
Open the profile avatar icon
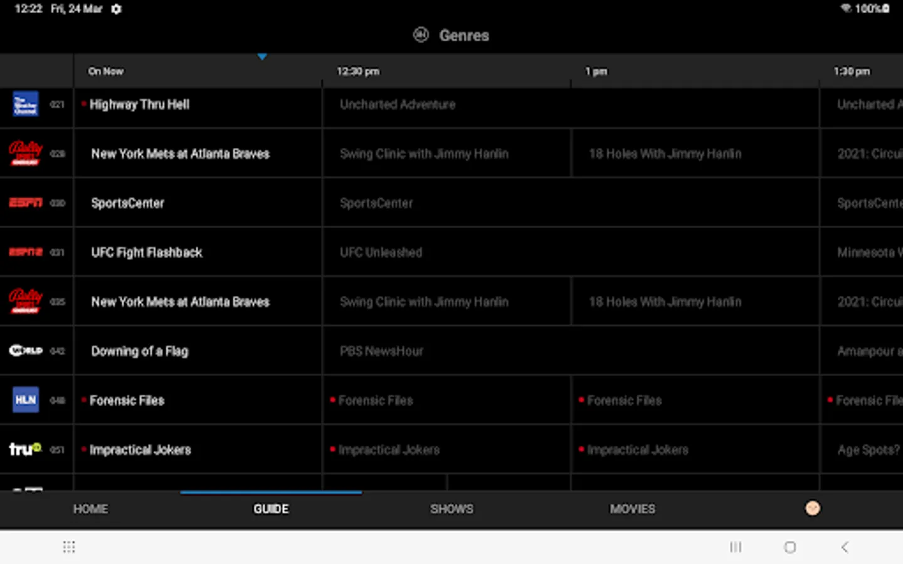click(813, 508)
